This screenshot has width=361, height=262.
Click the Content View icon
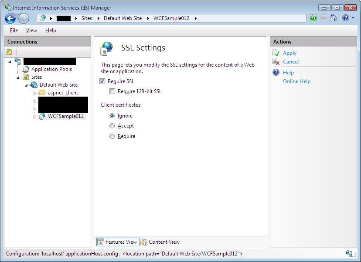tap(144, 242)
